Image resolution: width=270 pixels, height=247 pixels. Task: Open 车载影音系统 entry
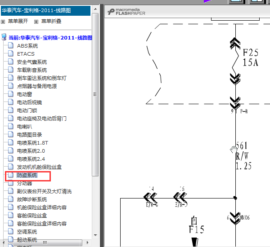pyautogui.click(x=32, y=70)
